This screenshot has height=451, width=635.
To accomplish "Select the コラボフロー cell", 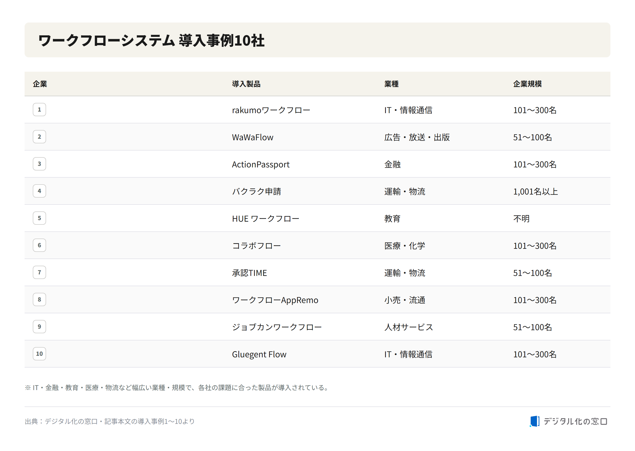I will [x=256, y=246].
